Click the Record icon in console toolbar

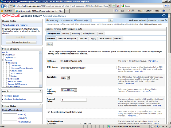coord(75,21)
